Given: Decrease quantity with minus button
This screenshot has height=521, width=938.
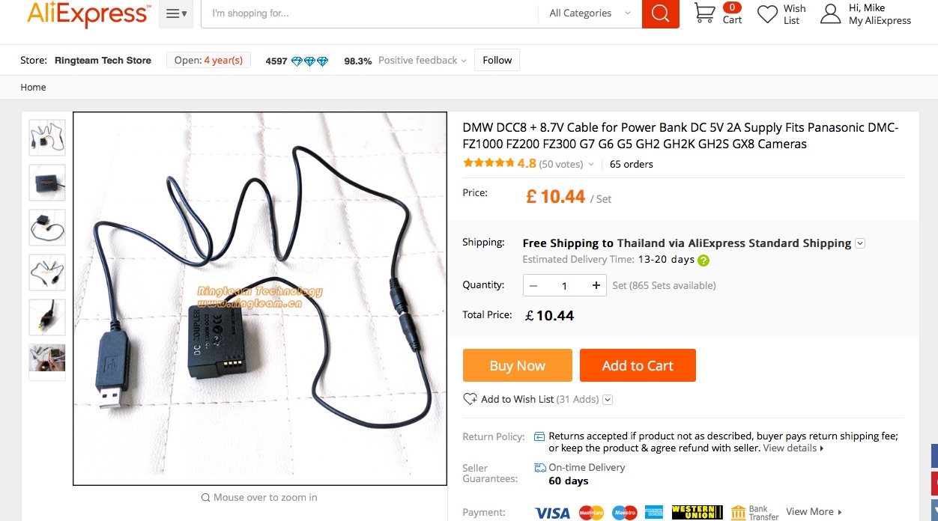Looking at the screenshot, I should coord(533,285).
